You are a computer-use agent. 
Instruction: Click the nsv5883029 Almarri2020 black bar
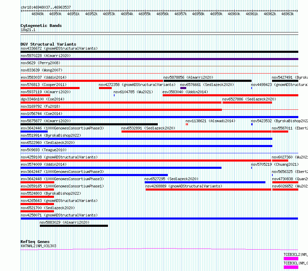[x=74, y=226]
